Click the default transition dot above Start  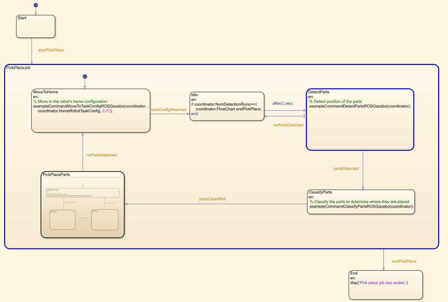pyautogui.click(x=36, y=5)
